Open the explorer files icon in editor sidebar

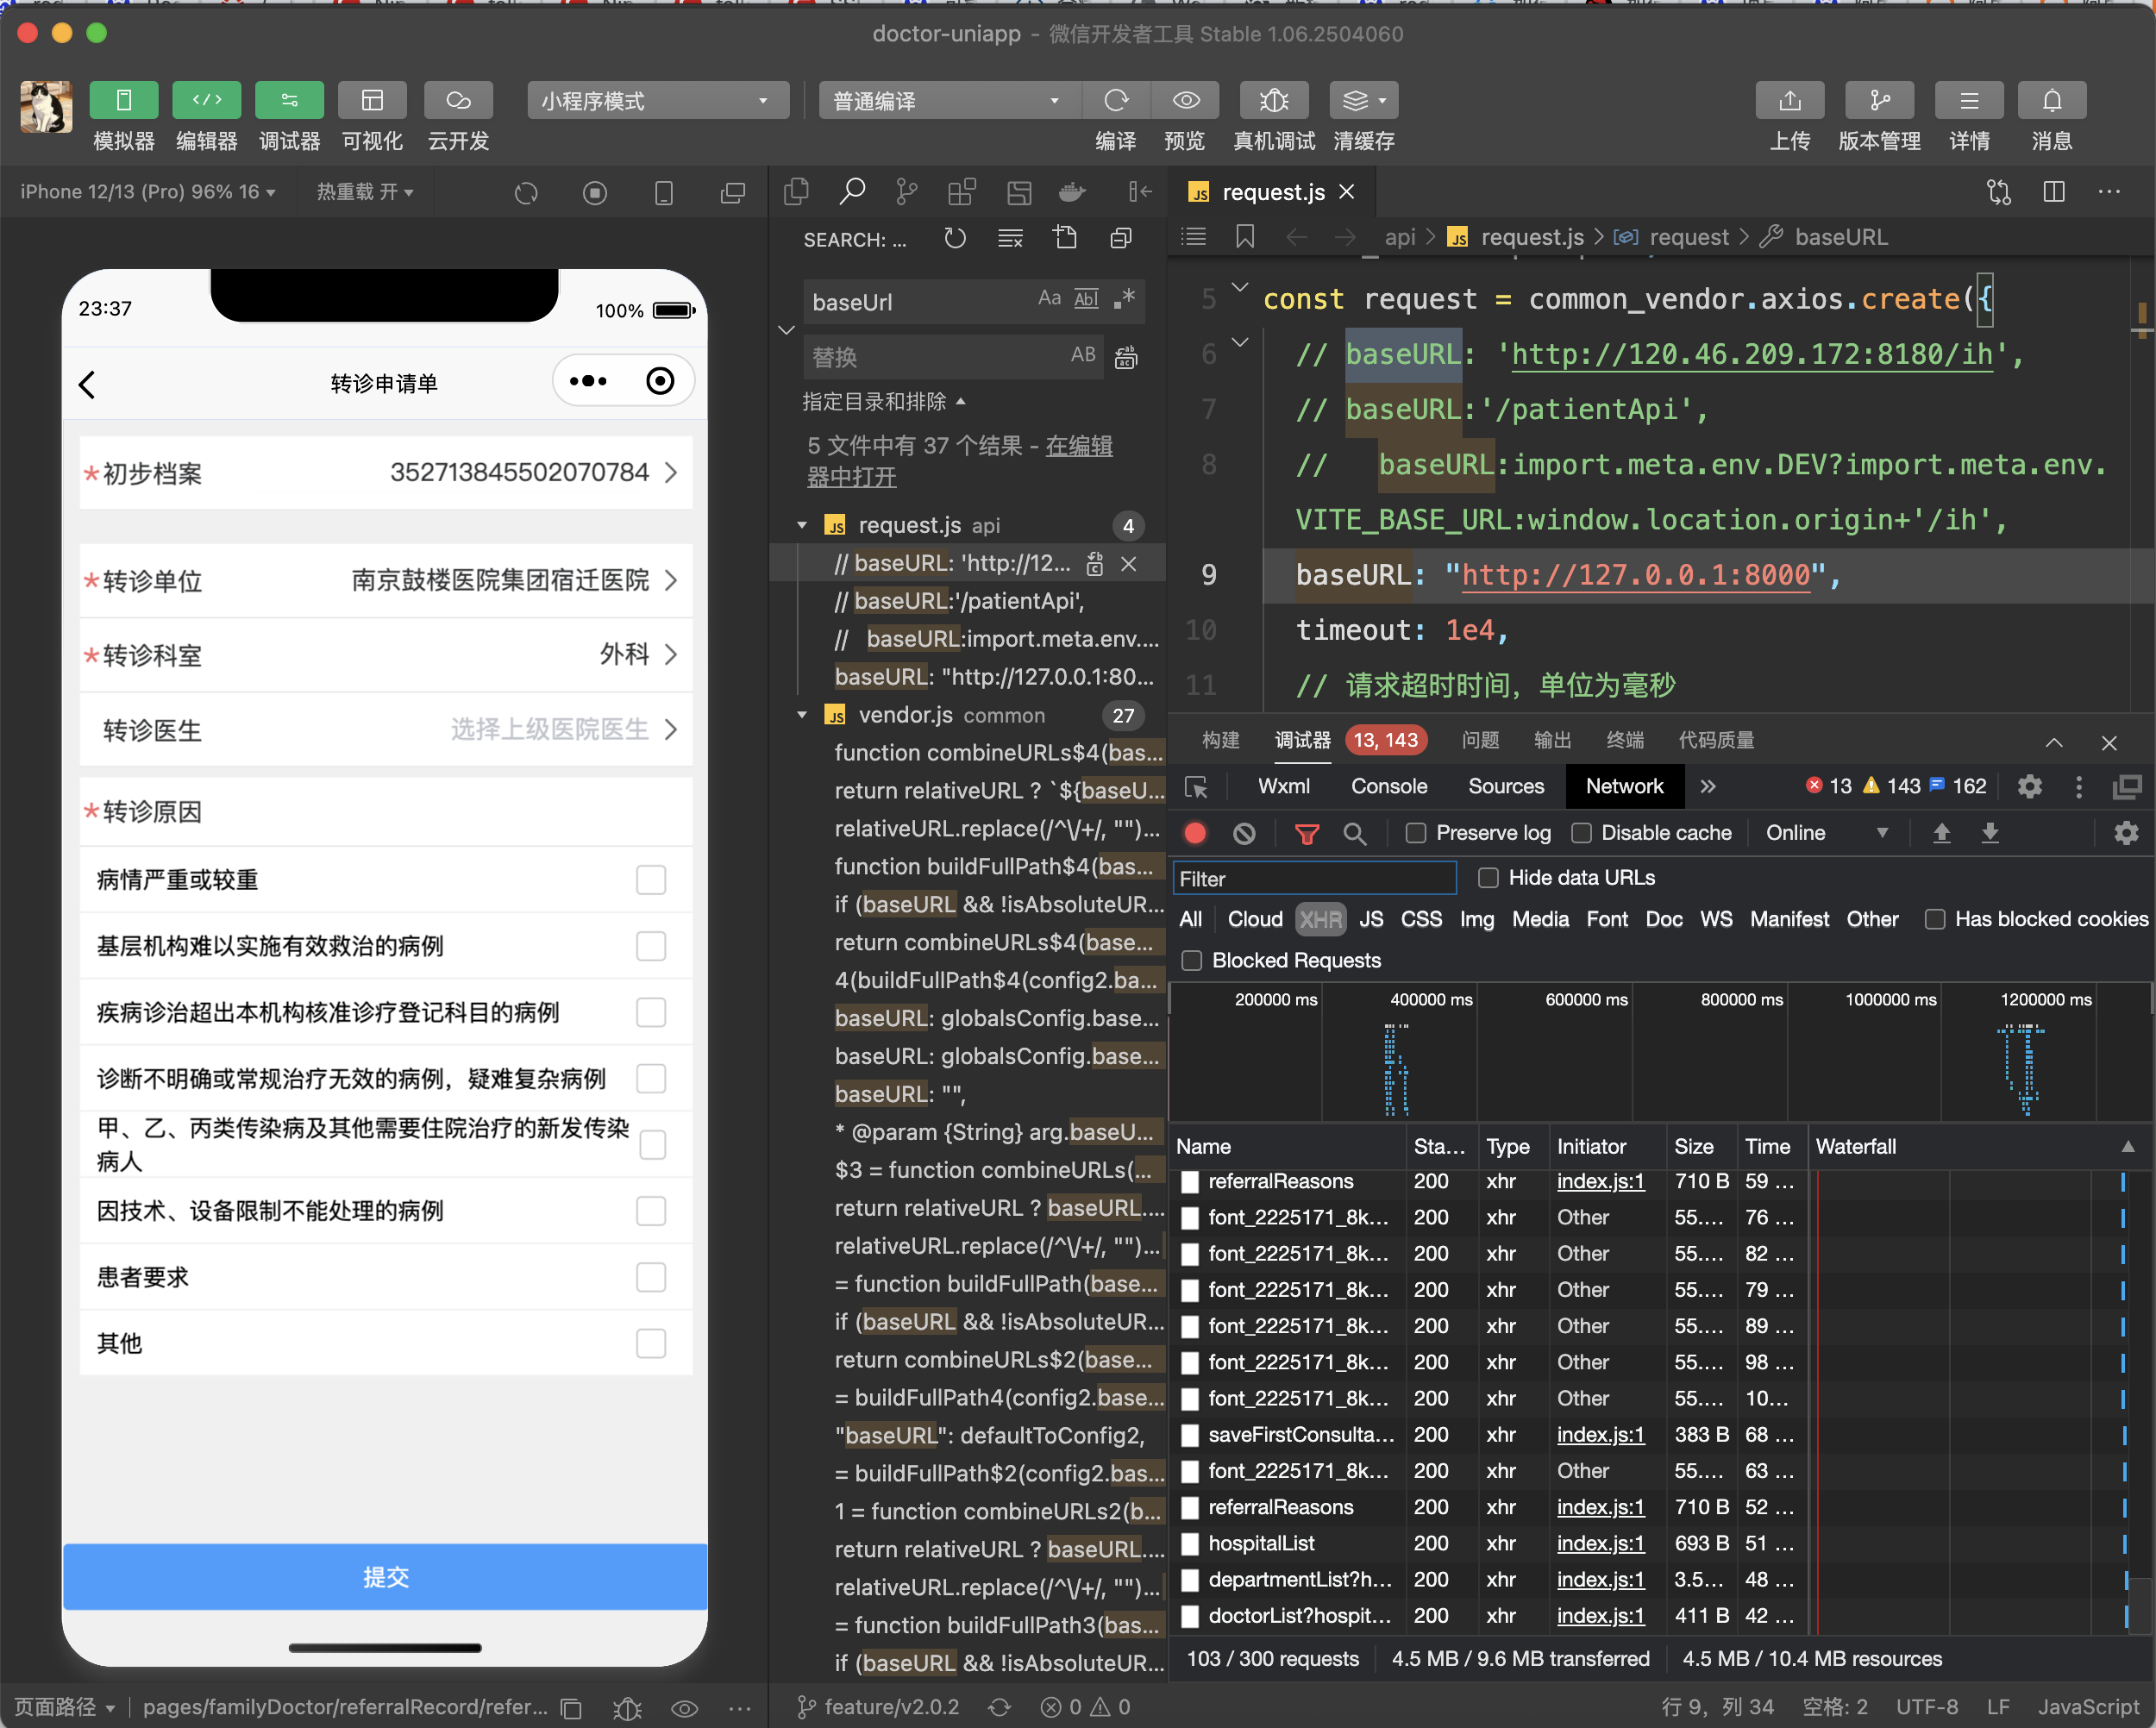click(x=797, y=191)
